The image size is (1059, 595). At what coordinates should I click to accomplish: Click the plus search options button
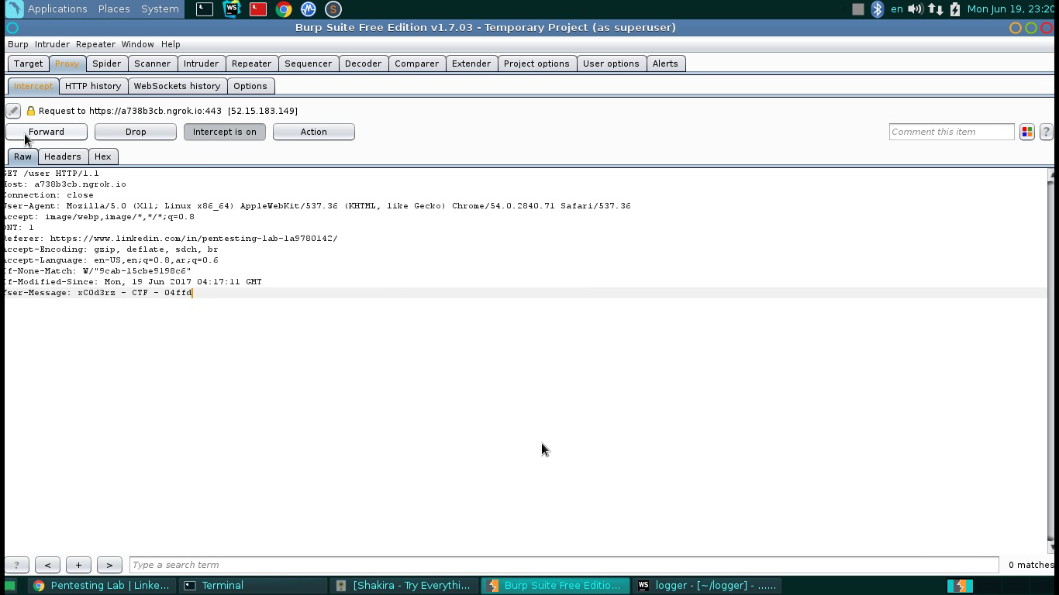point(78,565)
